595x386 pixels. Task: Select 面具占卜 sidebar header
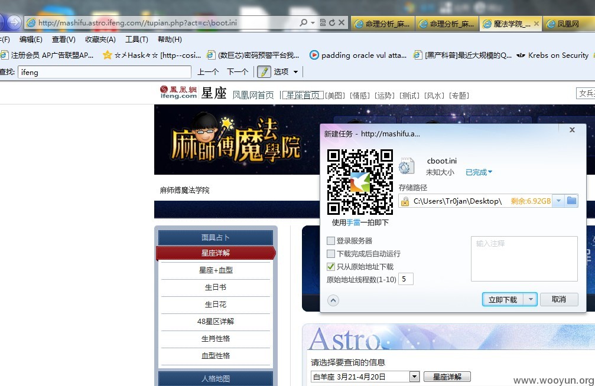pyautogui.click(x=216, y=237)
